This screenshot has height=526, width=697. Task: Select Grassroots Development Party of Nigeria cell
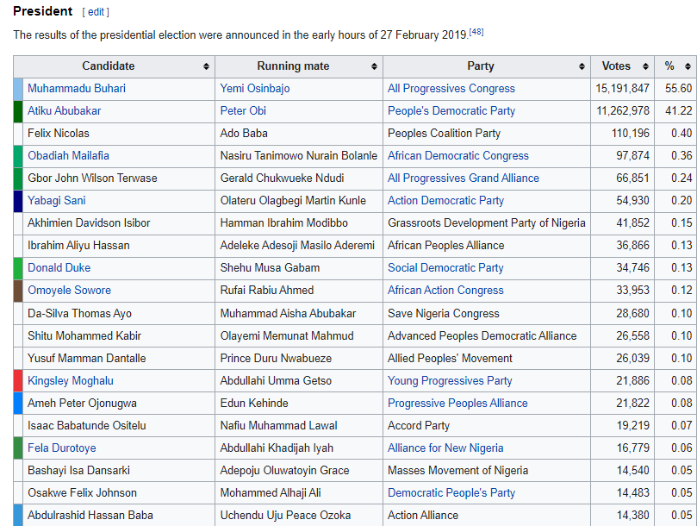487,223
